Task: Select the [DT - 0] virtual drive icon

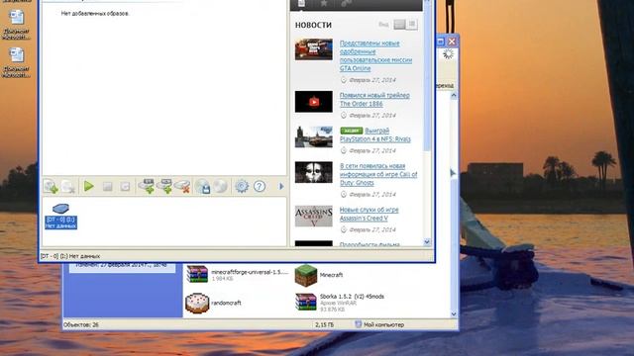Action: 60,216
